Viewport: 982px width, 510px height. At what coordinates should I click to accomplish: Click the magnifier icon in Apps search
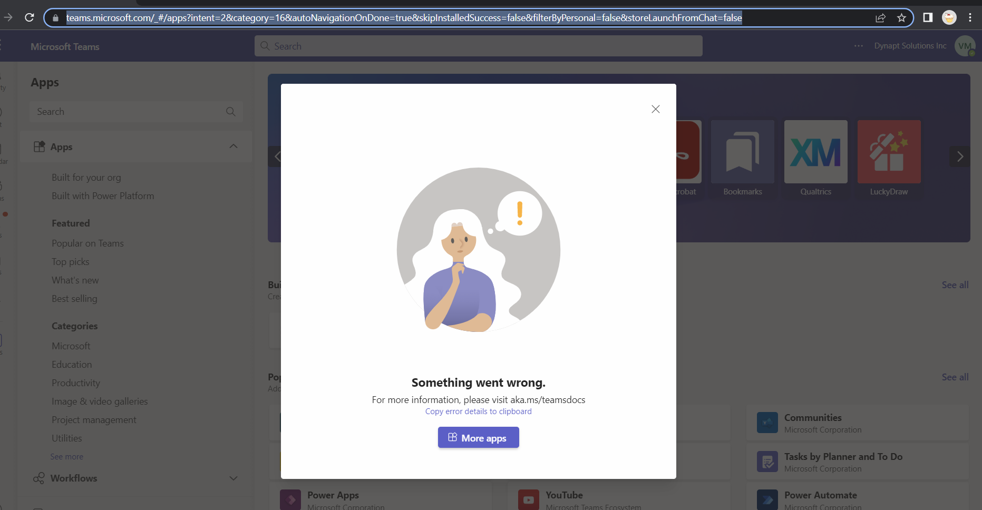pos(230,112)
